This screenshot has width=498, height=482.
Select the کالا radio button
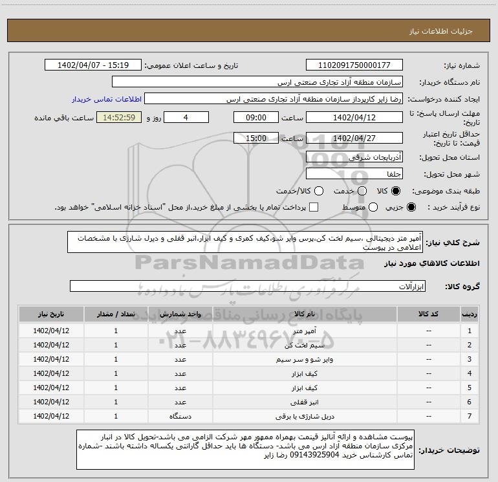[396, 191]
